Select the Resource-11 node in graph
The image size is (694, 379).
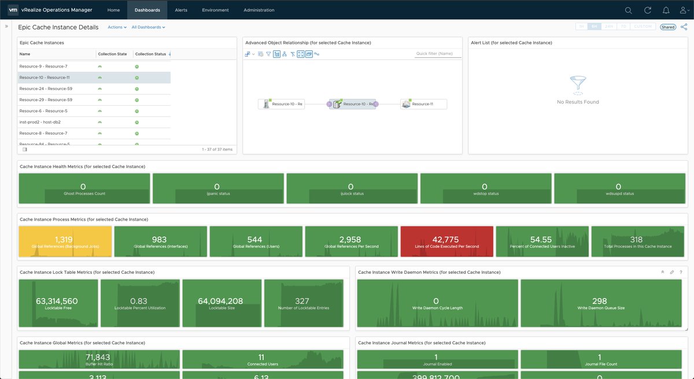(424, 104)
